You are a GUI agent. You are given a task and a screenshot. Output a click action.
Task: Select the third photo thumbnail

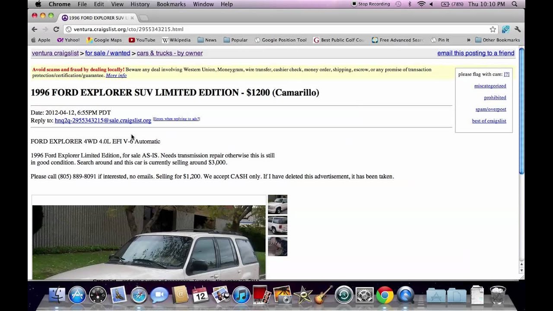pos(277,246)
